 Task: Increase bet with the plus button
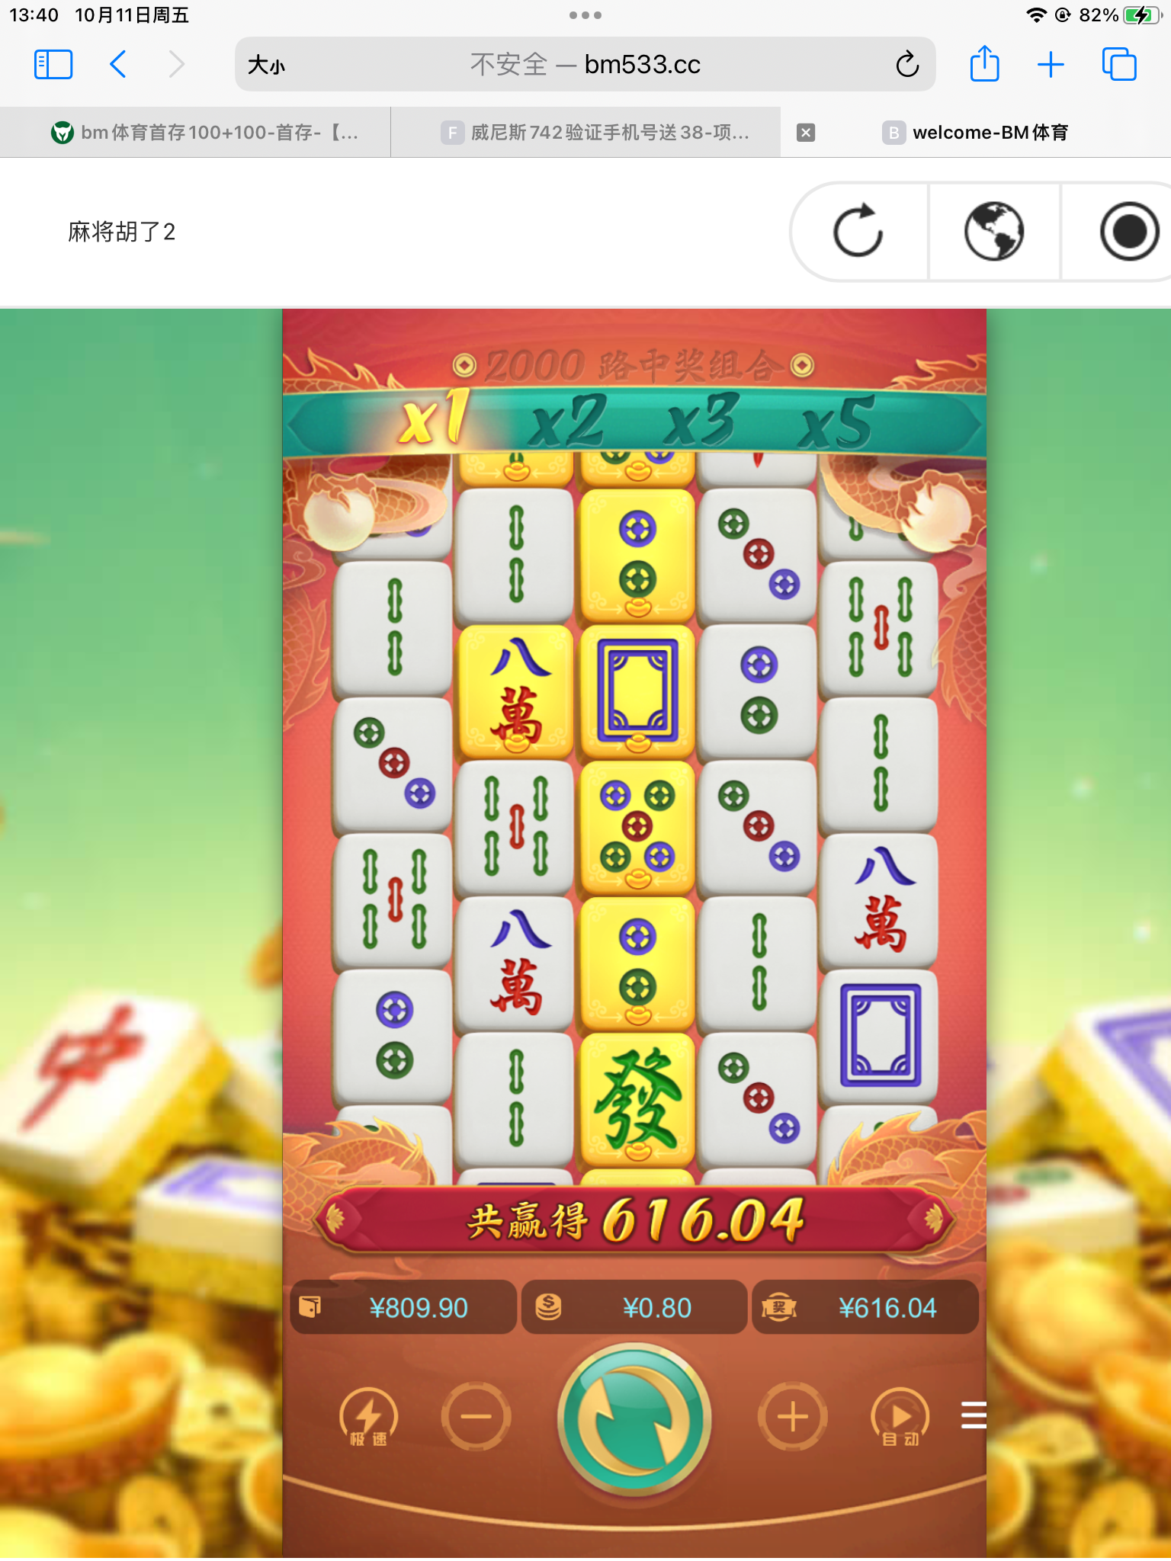tap(793, 1417)
